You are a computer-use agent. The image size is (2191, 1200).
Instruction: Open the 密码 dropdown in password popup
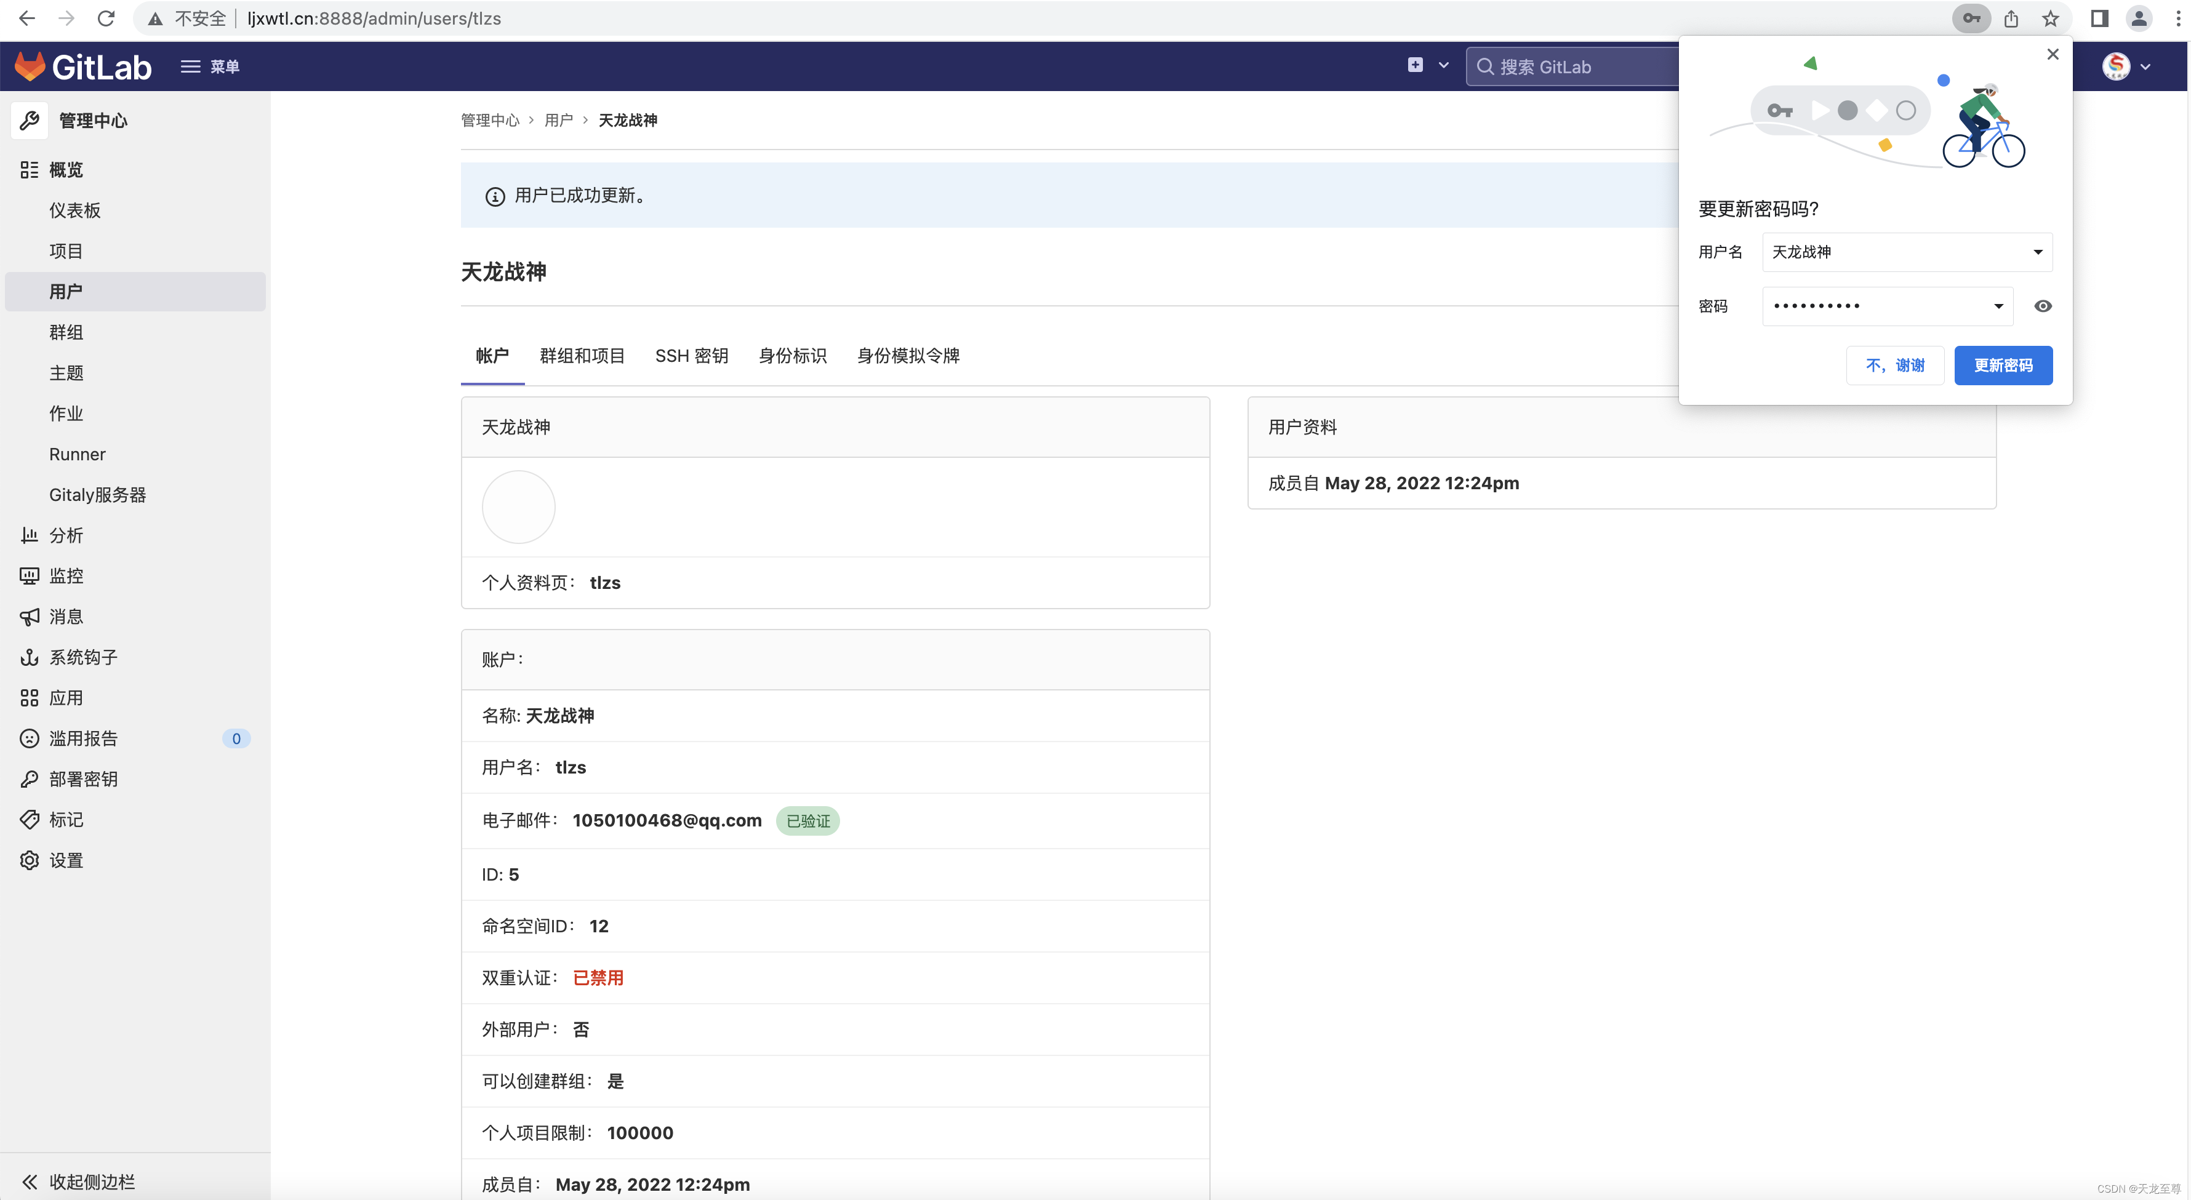1888,306
